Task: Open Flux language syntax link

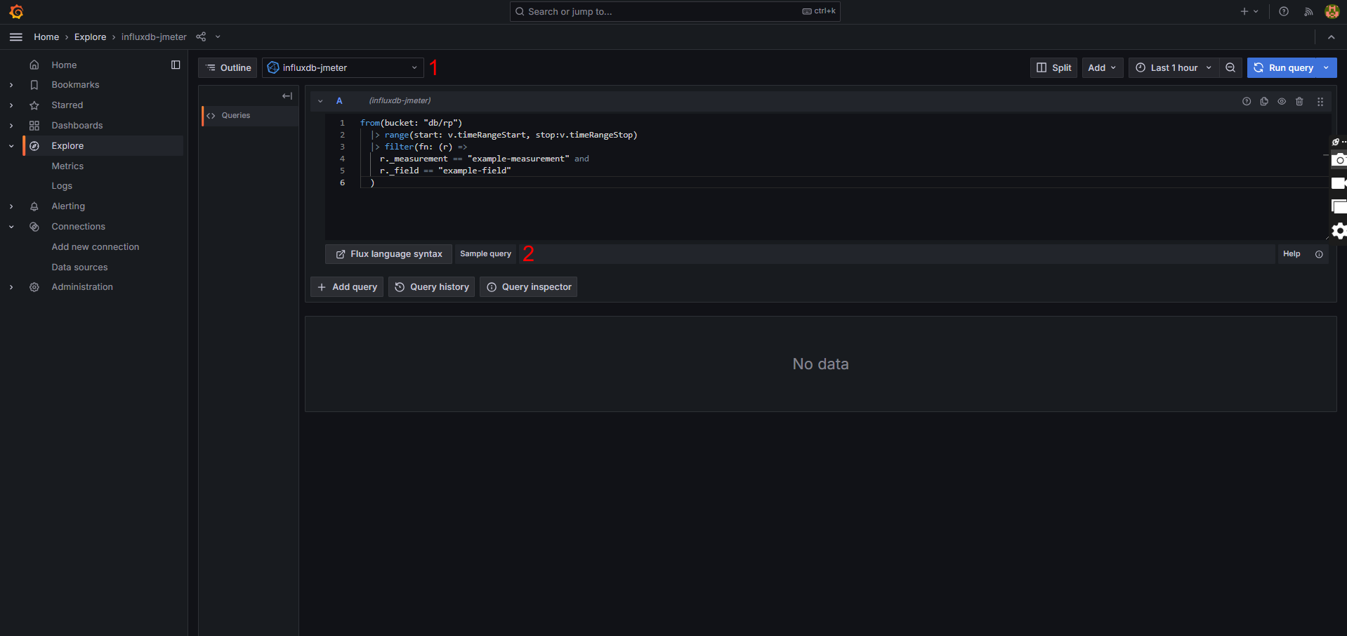Action: [x=389, y=254]
